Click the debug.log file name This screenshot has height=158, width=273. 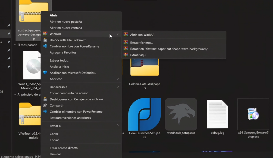click(x=217, y=133)
